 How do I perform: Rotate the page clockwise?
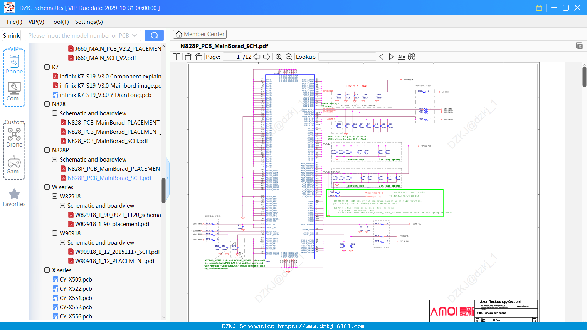point(198,57)
